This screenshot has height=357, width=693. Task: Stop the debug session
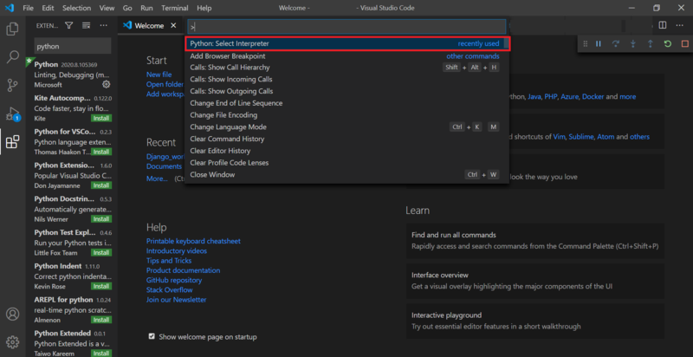coord(684,43)
